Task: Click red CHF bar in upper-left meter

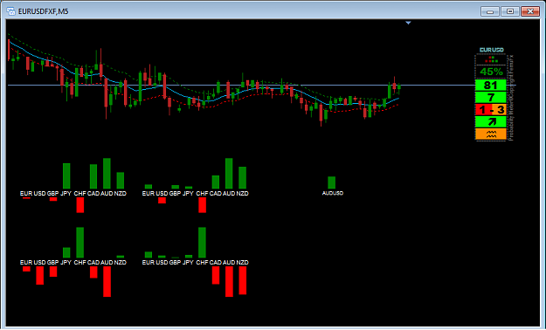Action: [80, 205]
